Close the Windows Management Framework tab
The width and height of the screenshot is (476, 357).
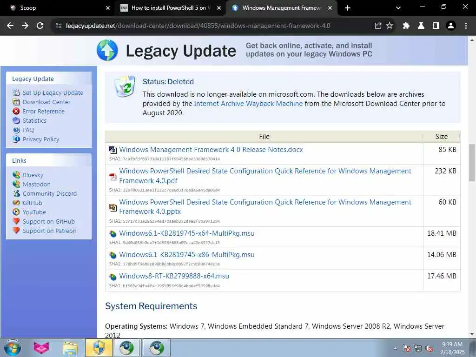pos(330,8)
